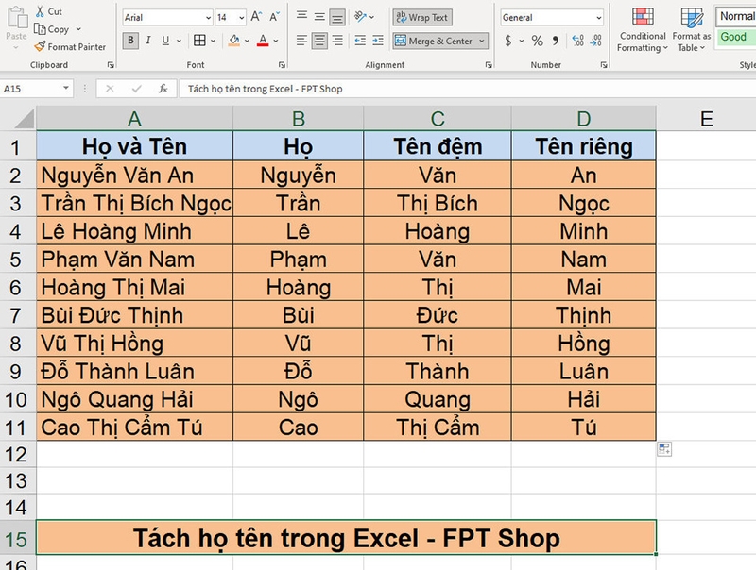The width and height of the screenshot is (756, 570).
Task: Open the General number format dropdown
Action: [x=599, y=18]
